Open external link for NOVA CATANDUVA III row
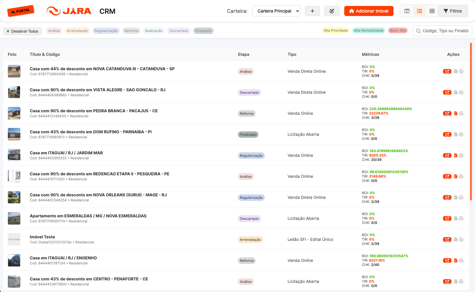 tap(447, 71)
